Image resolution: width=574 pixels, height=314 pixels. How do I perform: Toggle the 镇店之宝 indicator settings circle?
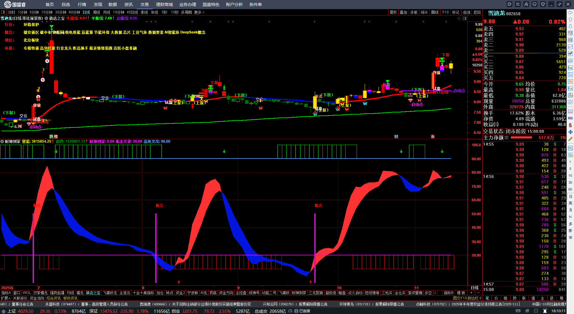click(46, 18)
